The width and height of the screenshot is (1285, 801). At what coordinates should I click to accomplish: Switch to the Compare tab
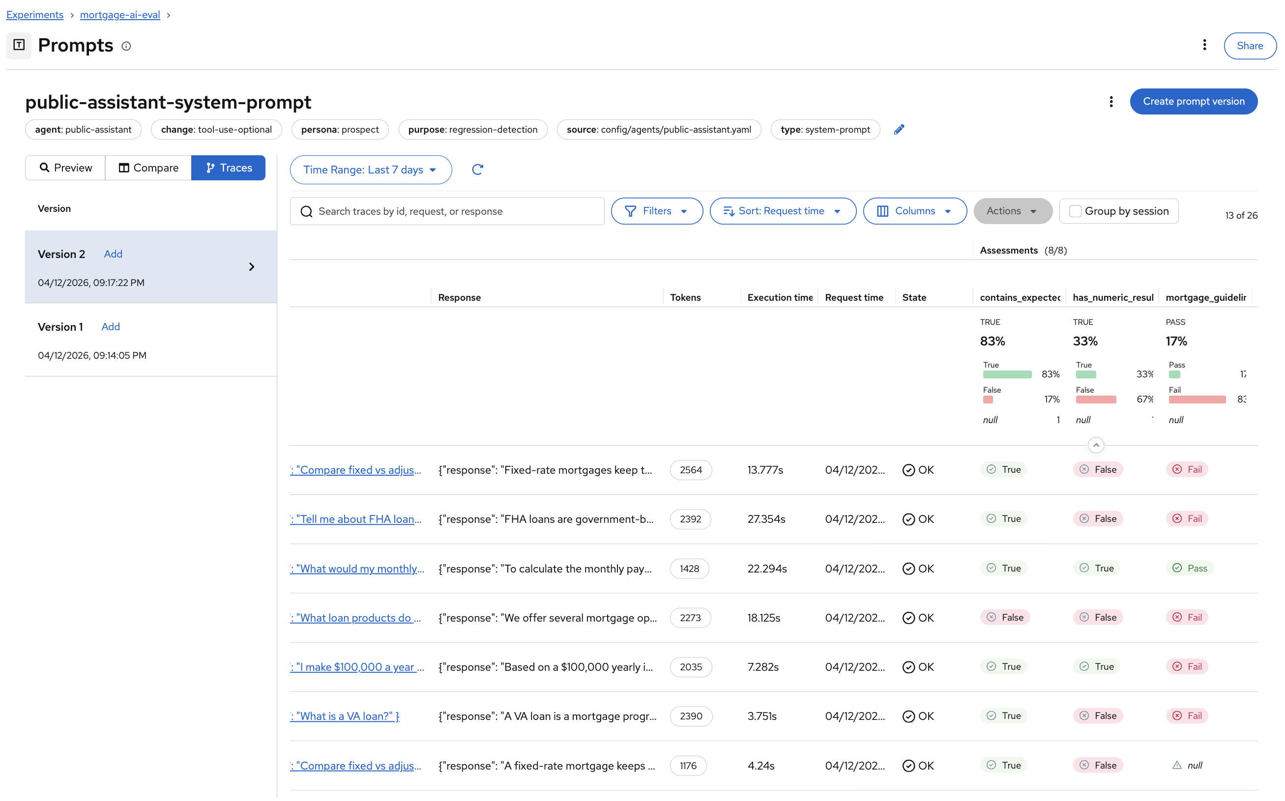pos(148,168)
